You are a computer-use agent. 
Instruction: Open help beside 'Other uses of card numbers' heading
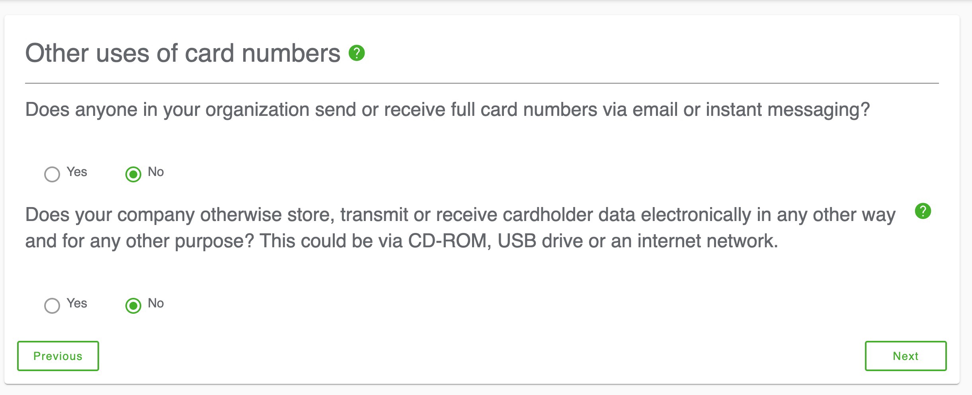357,53
